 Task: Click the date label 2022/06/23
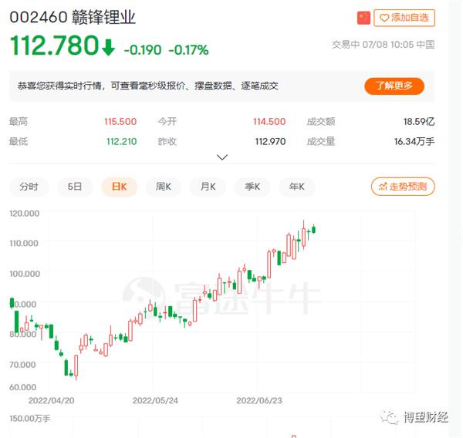(x=259, y=400)
